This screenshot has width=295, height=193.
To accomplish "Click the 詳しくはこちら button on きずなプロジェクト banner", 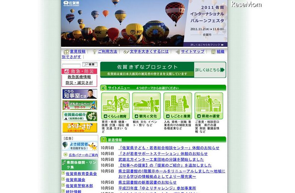I will pyautogui.click(x=210, y=69).
